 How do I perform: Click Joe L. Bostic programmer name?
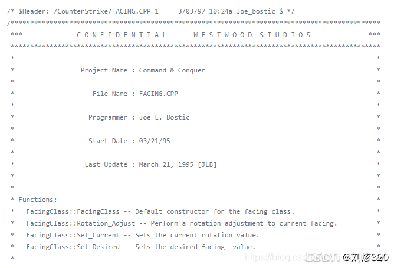pos(165,117)
